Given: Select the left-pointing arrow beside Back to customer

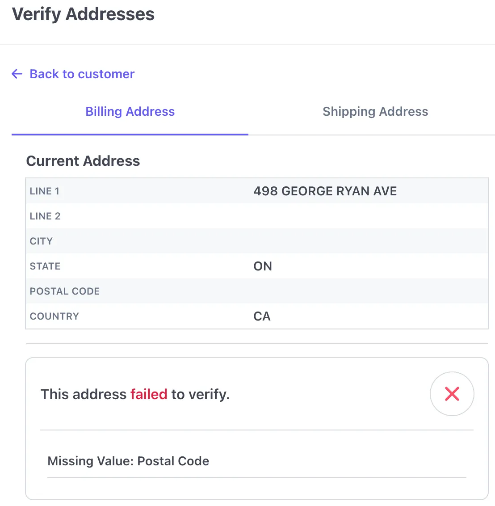Looking at the screenshot, I should pos(17,74).
